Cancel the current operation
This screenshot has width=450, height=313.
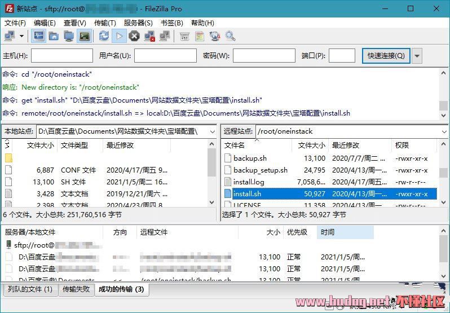point(134,37)
